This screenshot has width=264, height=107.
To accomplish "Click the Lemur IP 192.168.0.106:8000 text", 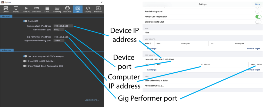I will coord(159,59).
